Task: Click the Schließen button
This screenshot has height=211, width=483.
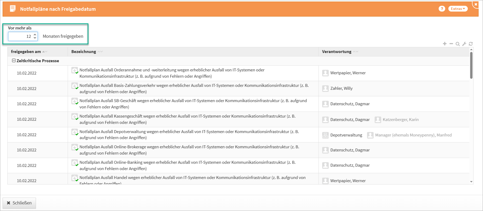Action: [x=19, y=203]
